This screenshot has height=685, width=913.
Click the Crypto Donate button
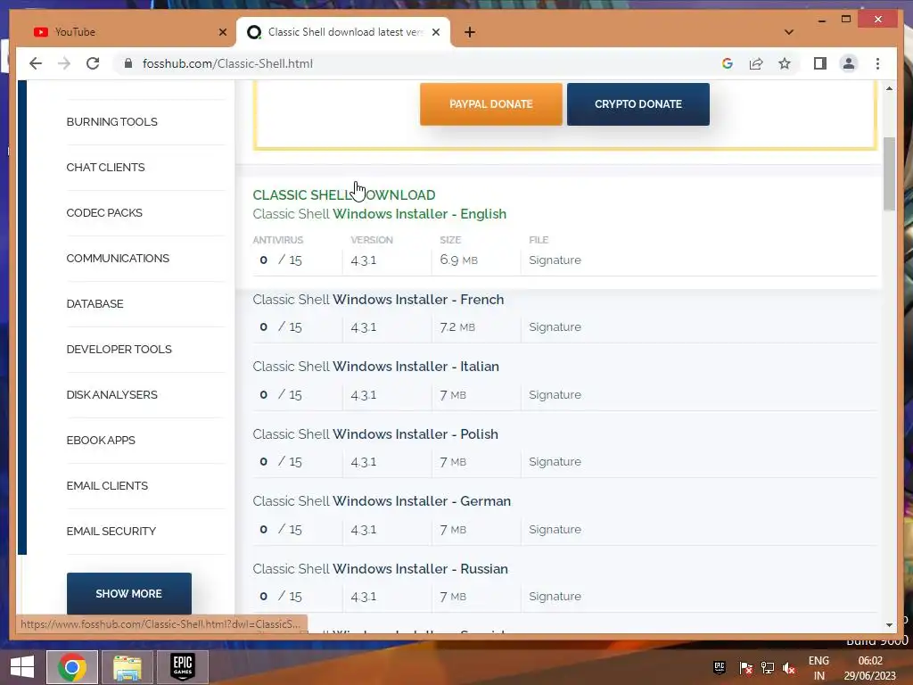pyautogui.click(x=638, y=104)
